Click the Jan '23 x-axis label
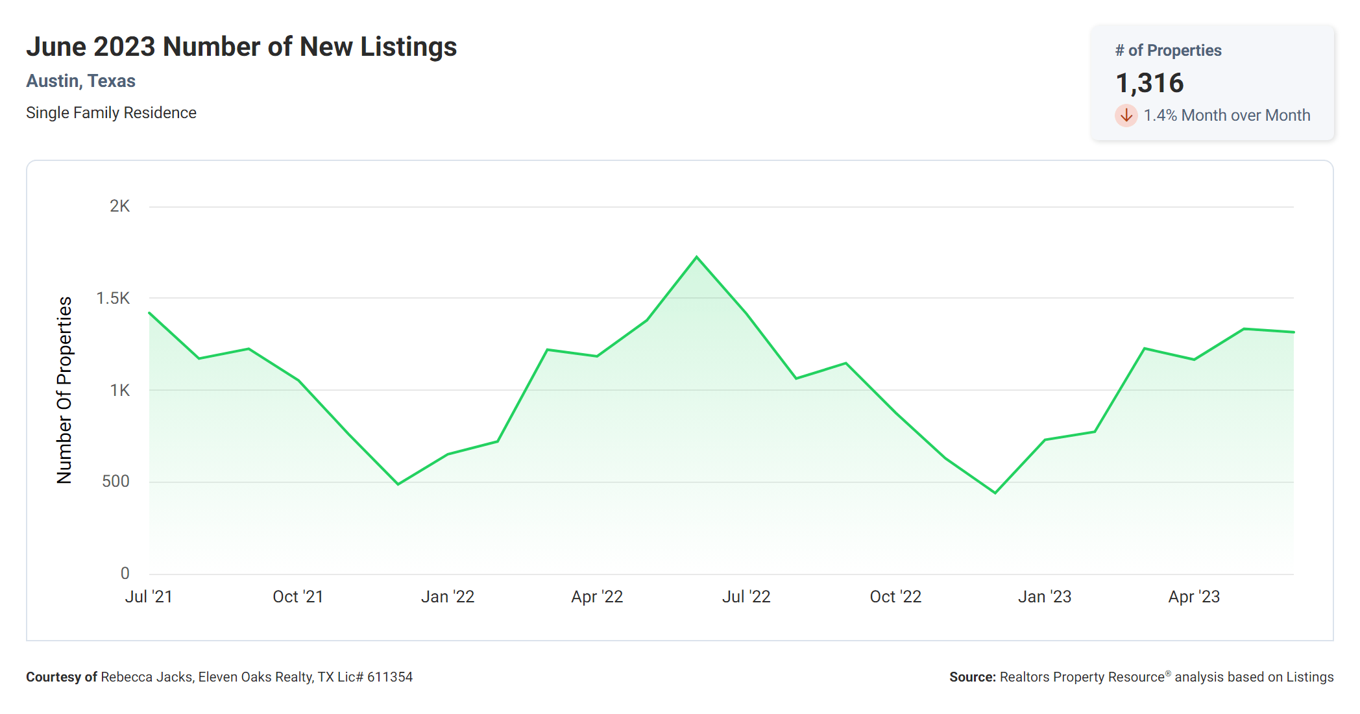1360x714 pixels. click(1045, 597)
